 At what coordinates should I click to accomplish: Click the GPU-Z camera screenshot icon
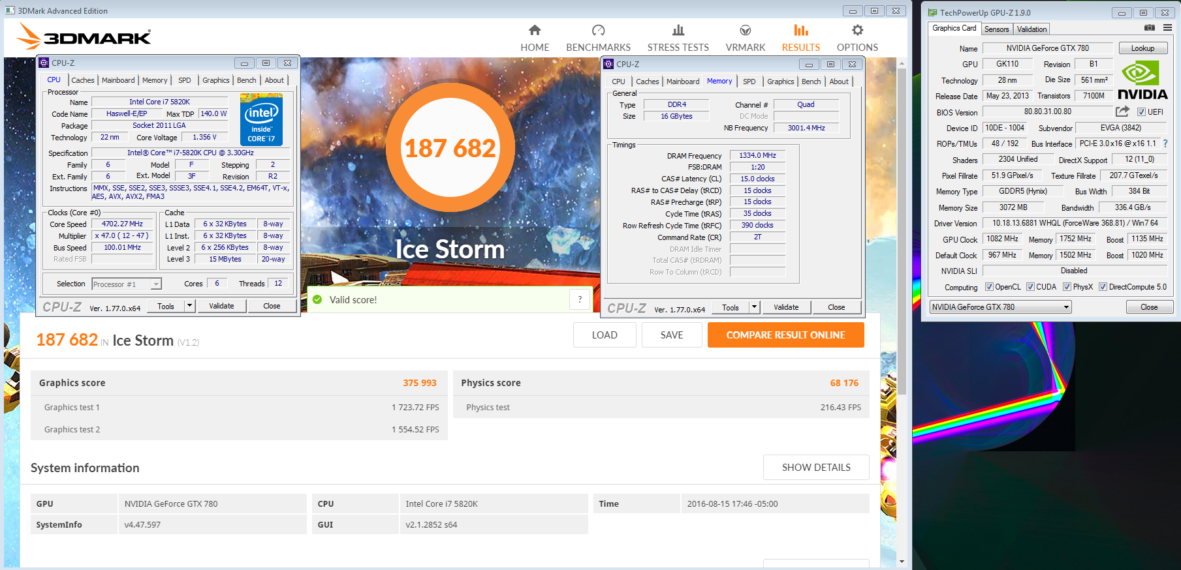[x=1150, y=27]
